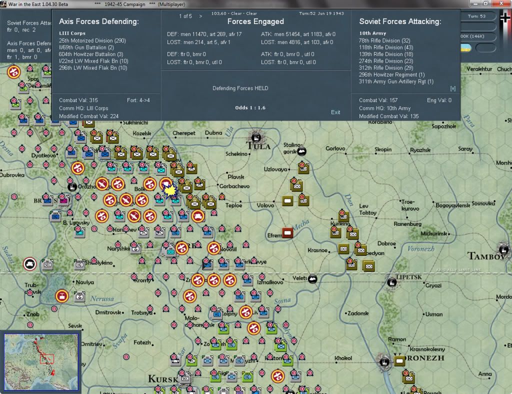The image size is (512, 394).
Task: Click 10th Army attacker heading
Action: click(372, 34)
